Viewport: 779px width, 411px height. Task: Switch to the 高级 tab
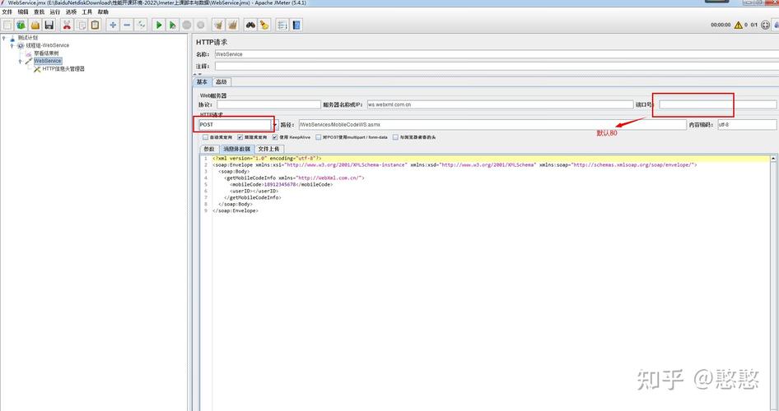pyautogui.click(x=222, y=82)
